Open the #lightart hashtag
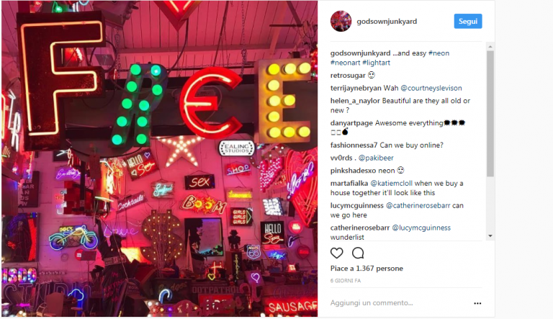The image size is (553, 319). pyautogui.click(x=377, y=63)
